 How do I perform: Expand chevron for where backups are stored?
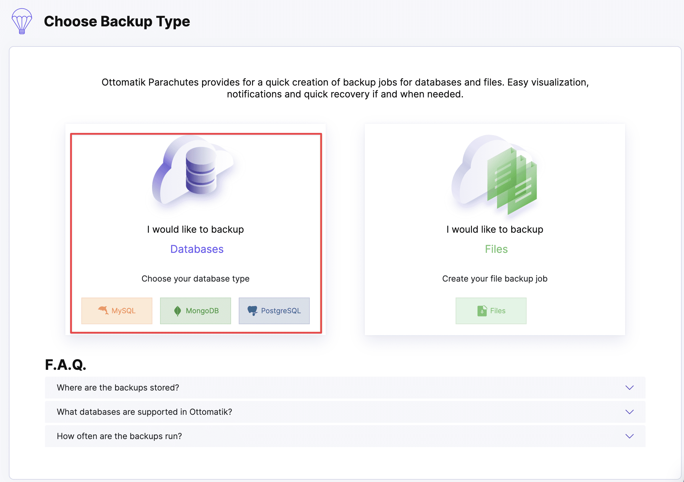coord(629,388)
